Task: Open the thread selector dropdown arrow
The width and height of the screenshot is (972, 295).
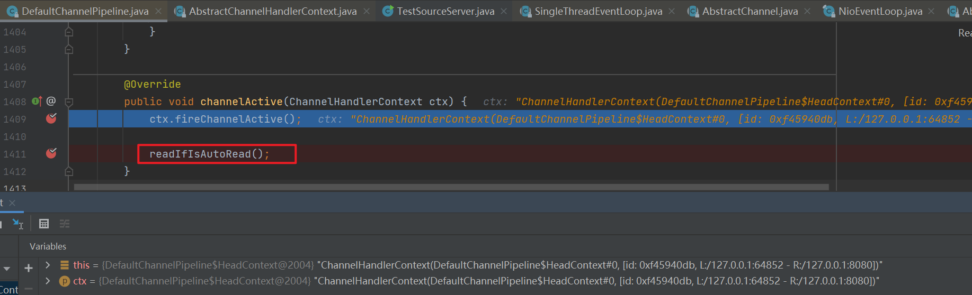Action: 7,269
